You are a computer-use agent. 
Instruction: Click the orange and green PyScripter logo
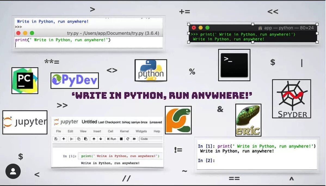point(178,120)
